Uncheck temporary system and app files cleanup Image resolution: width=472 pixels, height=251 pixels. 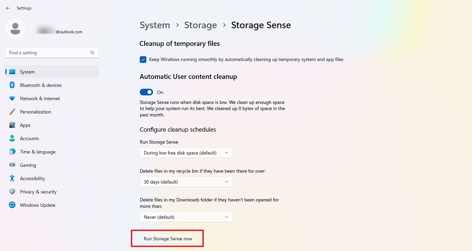[x=142, y=59]
